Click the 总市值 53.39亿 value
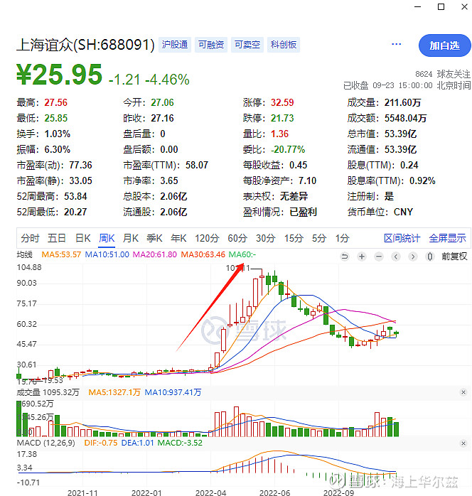Screen dimensions: 472x496 [x=400, y=134]
